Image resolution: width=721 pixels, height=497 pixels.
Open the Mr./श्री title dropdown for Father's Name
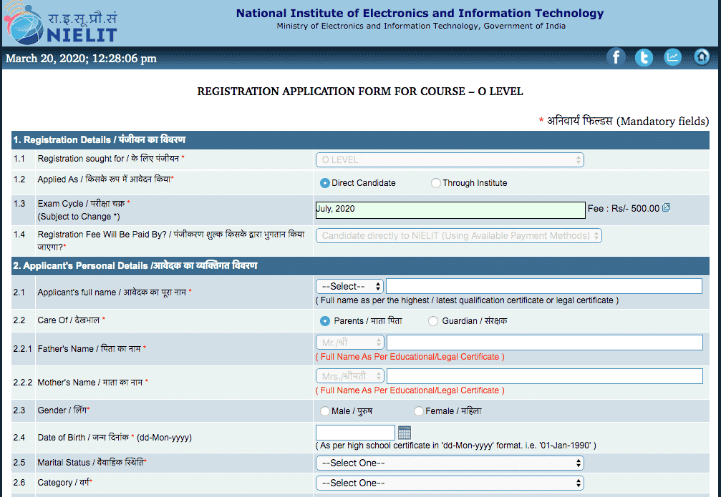pyautogui.click(x=349, y=343)
